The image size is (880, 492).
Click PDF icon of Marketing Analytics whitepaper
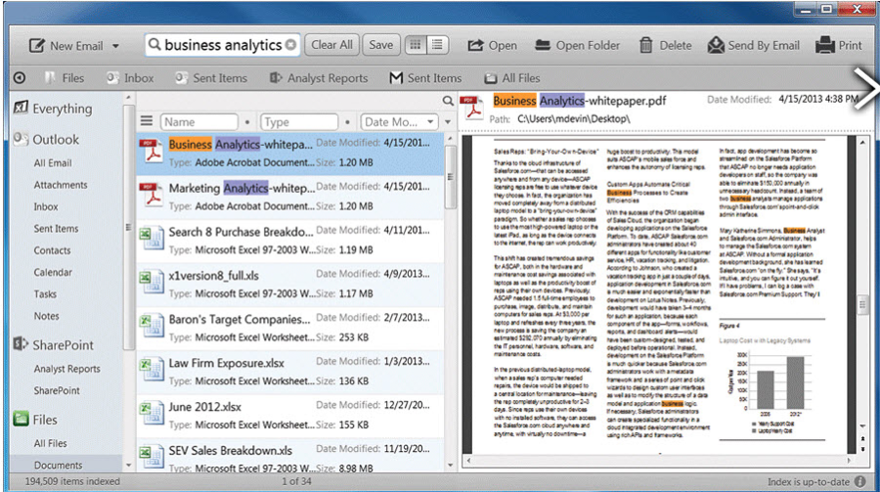pyautogui.click(x=153, y=195)
